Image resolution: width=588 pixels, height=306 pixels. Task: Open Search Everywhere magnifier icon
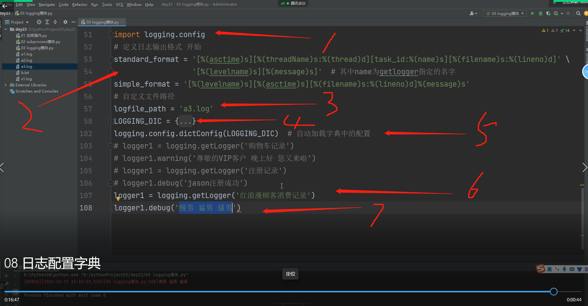point(578,13)
